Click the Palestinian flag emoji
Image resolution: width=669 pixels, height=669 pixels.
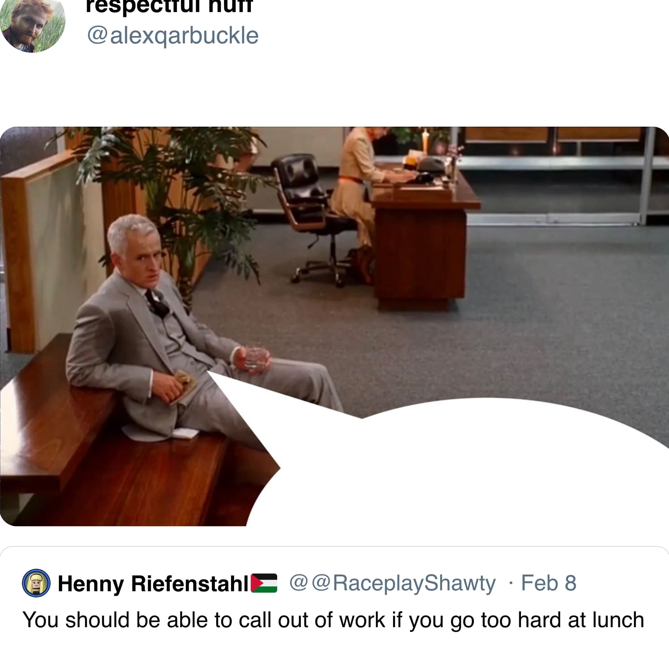tap(264, 584)
